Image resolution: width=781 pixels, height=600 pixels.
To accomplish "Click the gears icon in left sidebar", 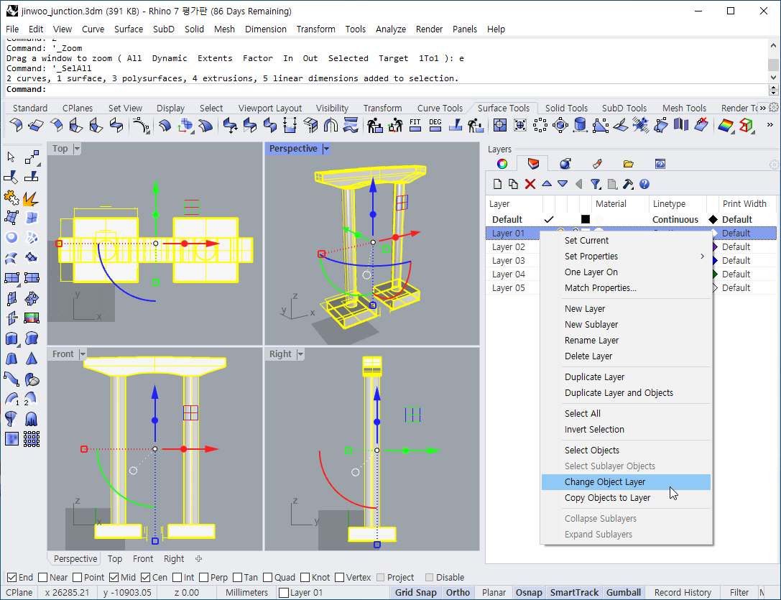I will [11, 198].
